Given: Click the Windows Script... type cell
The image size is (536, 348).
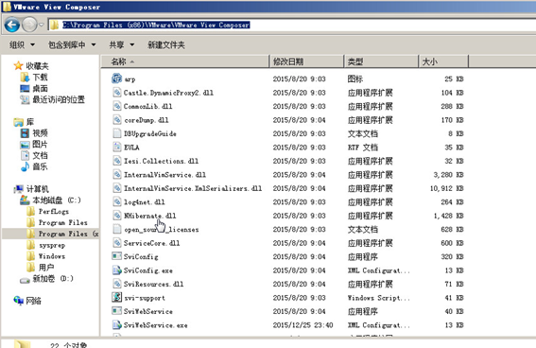Looking at the screenshot, I should 379,298.
